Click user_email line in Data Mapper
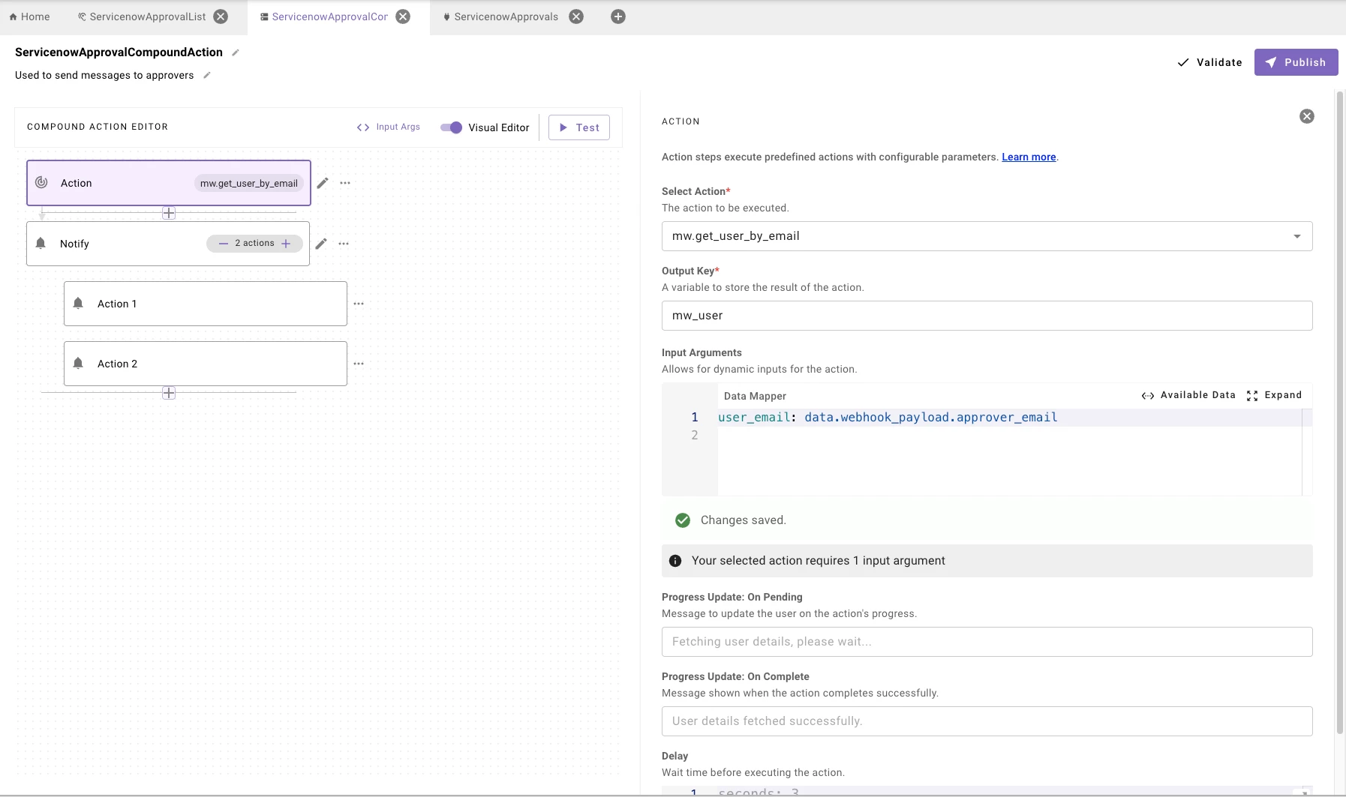This screenshot has height=797, width=1346. pos(888,418)
